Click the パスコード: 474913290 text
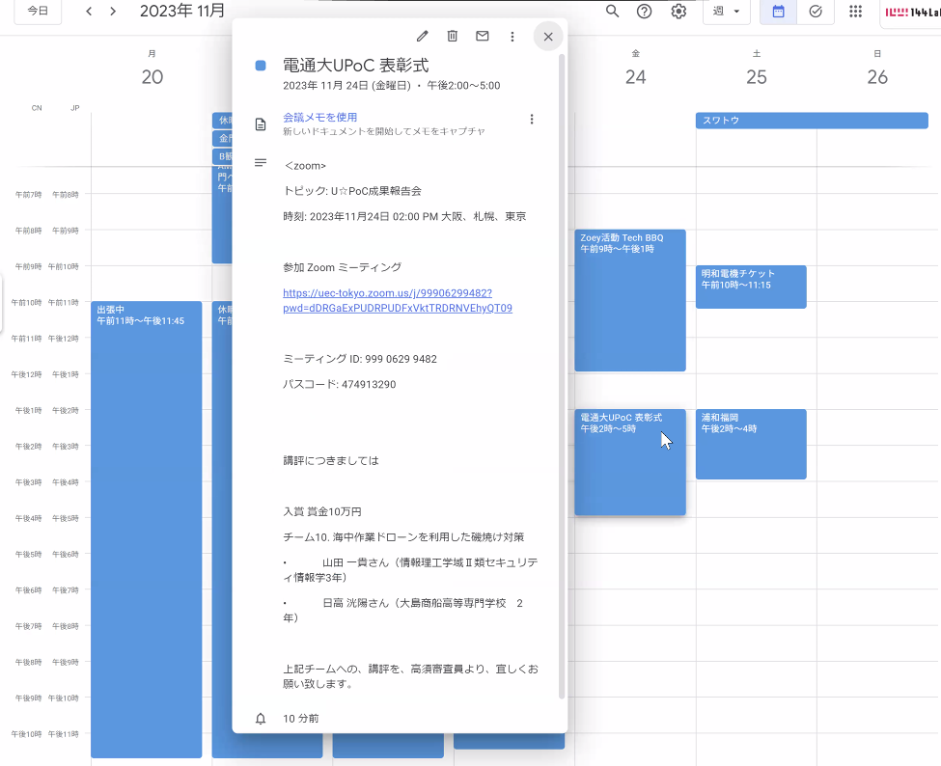941x766 pixels. 339,385
